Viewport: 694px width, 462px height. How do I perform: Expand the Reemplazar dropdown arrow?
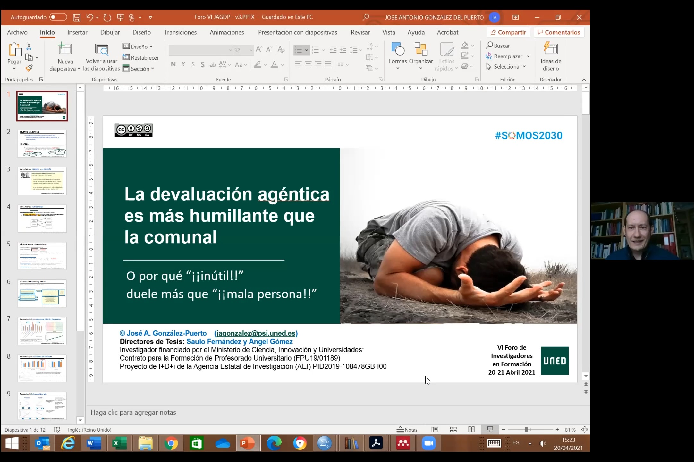(x=528, y=56)
